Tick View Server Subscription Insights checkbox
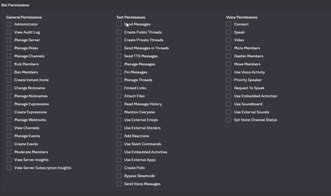The height and width of the screenshot is (196, 331). (9, 168)
